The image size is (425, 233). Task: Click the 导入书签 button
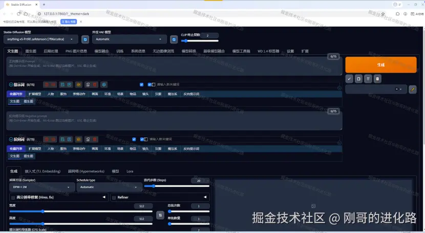point(69,21)
